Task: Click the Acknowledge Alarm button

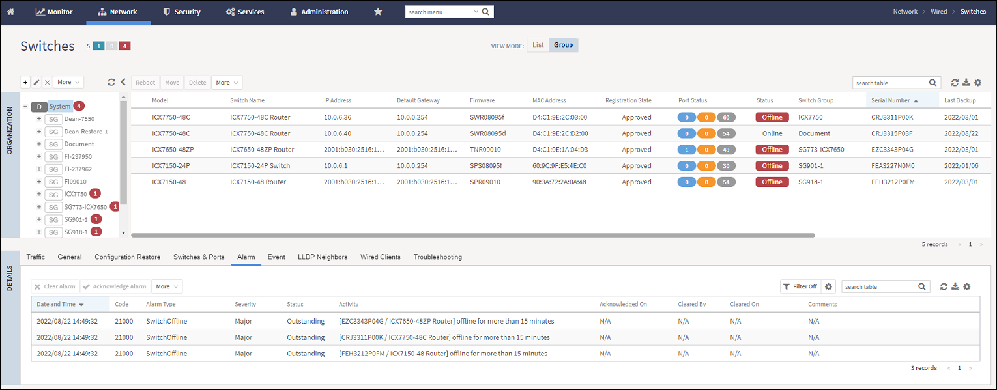Action: point(115,286)
